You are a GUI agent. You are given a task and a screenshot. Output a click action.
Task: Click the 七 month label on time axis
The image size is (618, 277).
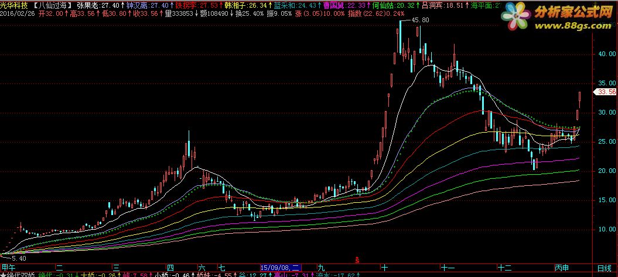222,268
